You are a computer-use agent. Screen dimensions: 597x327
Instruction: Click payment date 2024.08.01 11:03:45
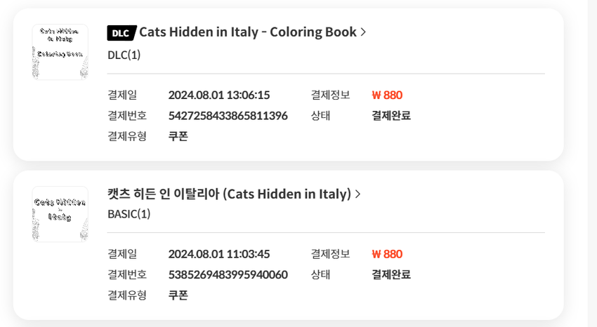(x=219, y=254)
